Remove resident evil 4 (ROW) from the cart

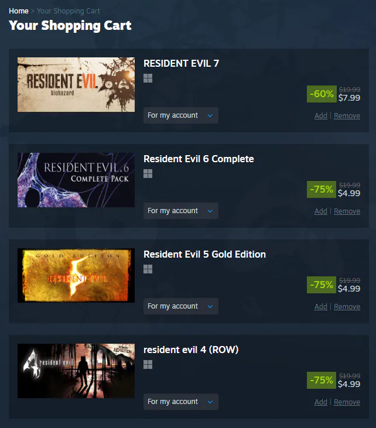coord(347,402)
